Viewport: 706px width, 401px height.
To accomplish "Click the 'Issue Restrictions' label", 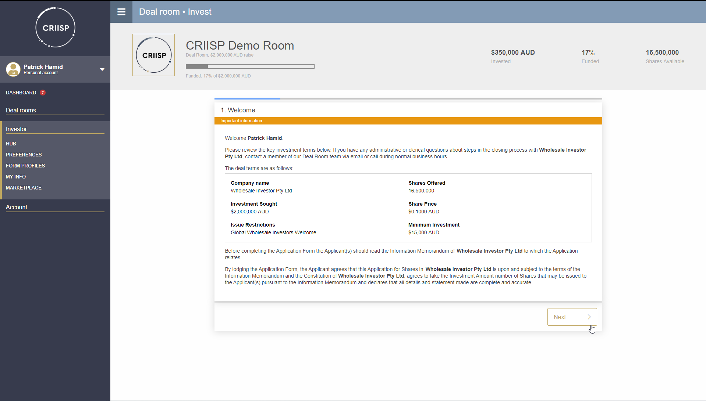I will pos(253,225).
